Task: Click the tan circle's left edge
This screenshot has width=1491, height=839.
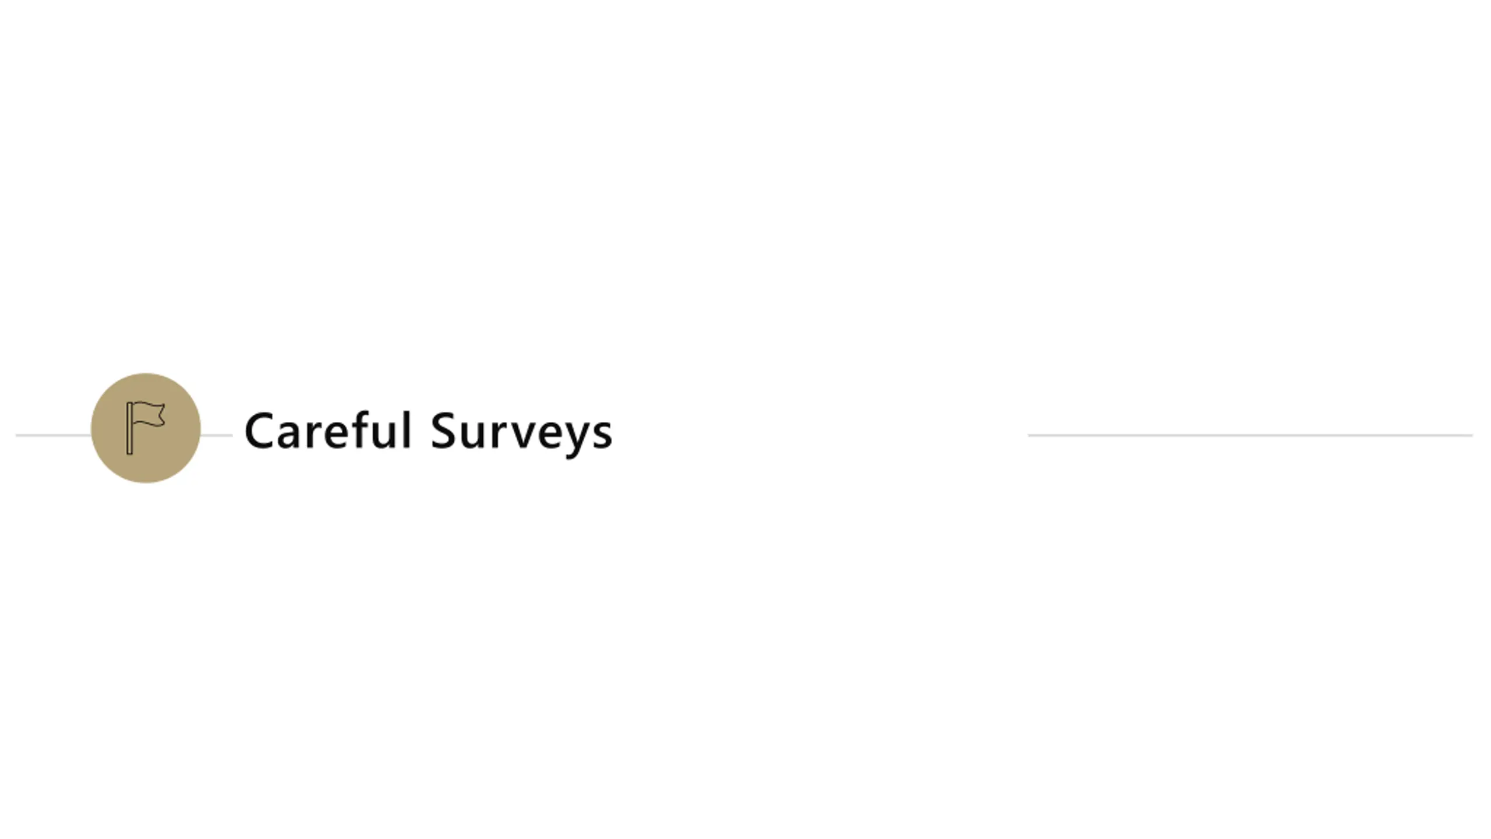Action: tap(93, 428)
